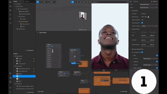The width and height of the screenshot is (167, 94).
Task: Toggle the Premultiply Alpha checkbox
Action: (x=142, y=23)
